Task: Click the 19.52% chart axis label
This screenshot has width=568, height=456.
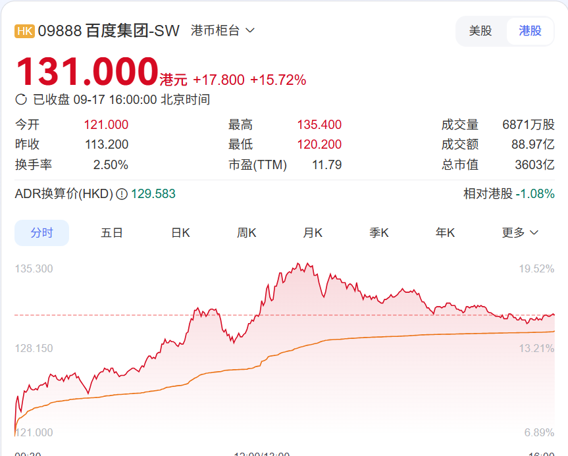Action: (536, 268)
